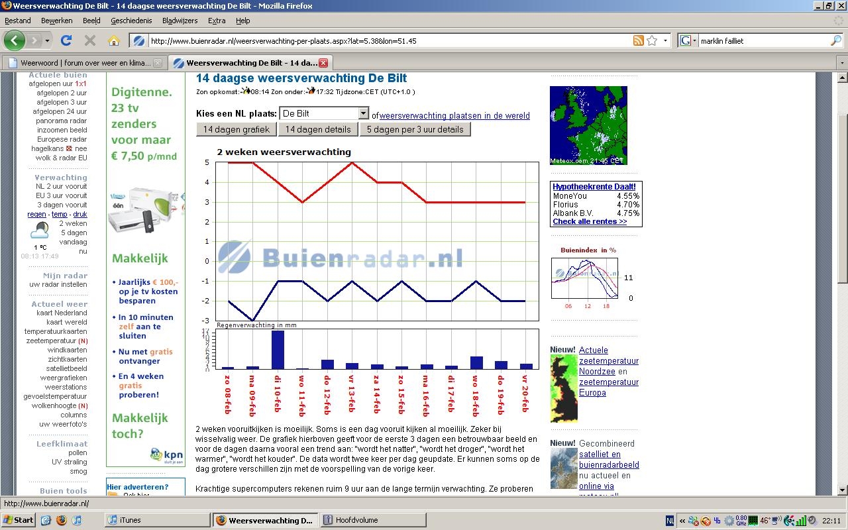
Task: Follow the 'Check alle rentes >>' link
Action: click(x=590, y=222)
